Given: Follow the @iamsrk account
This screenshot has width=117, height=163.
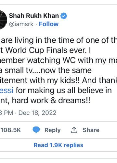Looking at the screenshot, I should (49, 24).
